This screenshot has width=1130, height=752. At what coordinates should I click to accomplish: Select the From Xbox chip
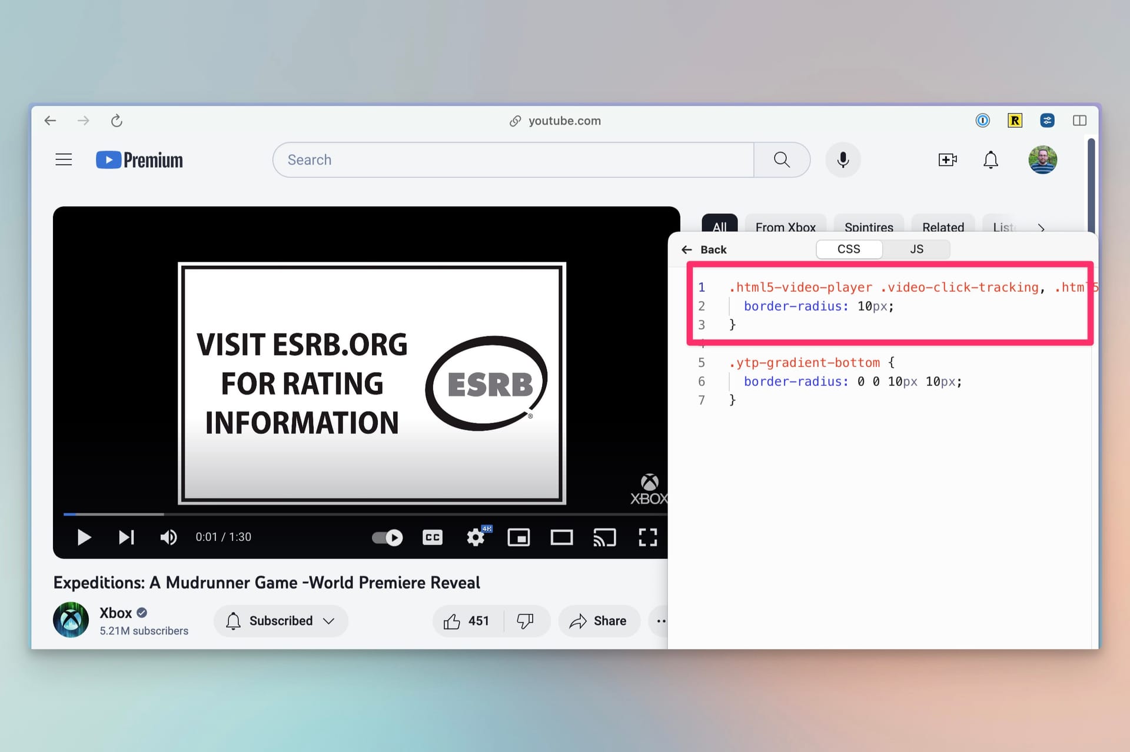785,226
